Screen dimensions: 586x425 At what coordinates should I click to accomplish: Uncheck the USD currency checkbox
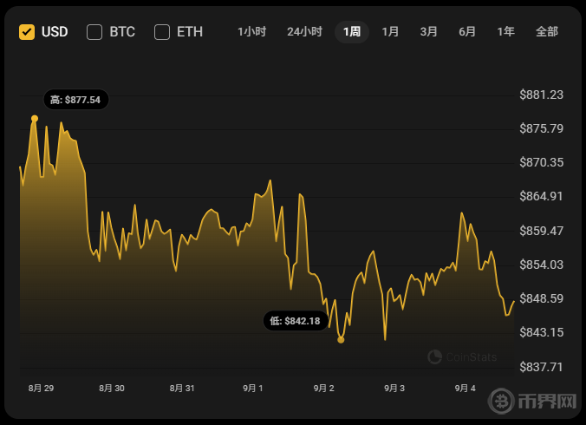pyautogui.click(x=27, y=32)
